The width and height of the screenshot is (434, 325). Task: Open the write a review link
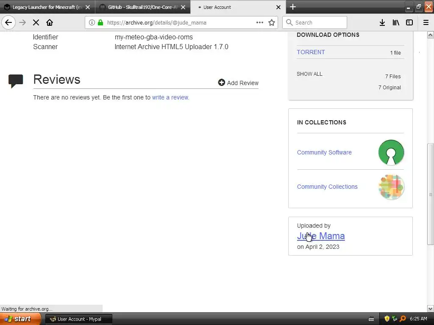click(170, 97)
